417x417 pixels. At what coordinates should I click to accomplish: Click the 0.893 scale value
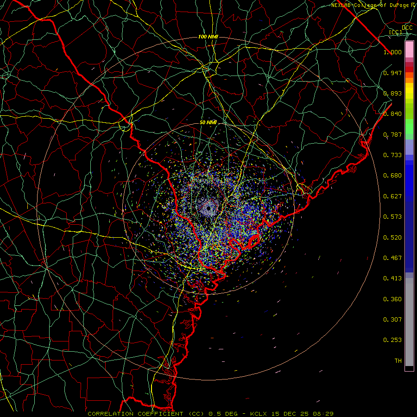click(x=392, y=93)
